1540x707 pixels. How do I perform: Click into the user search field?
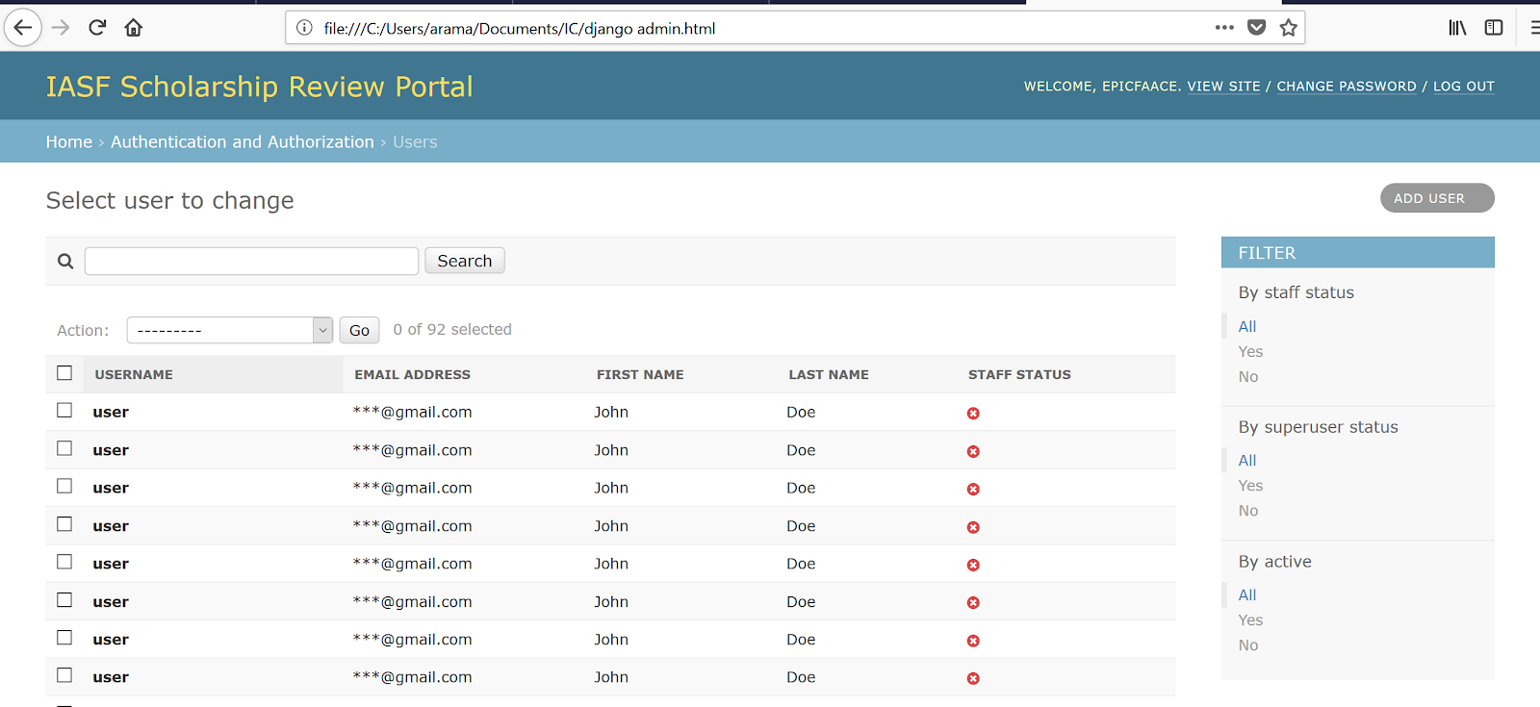251,261
